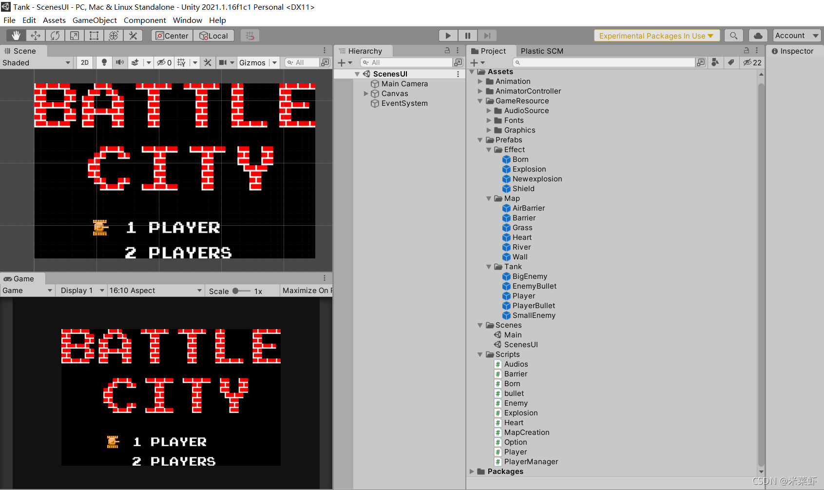Open the Component menu
This screenshot has height=490, width=824.
(145, 20)
